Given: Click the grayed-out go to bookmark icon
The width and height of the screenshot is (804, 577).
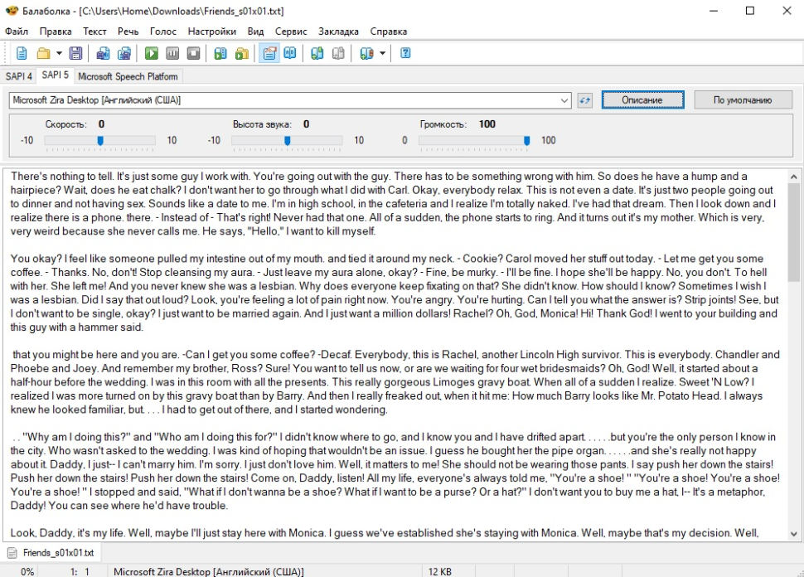Looking at the screenshot, I should point(338,53).
